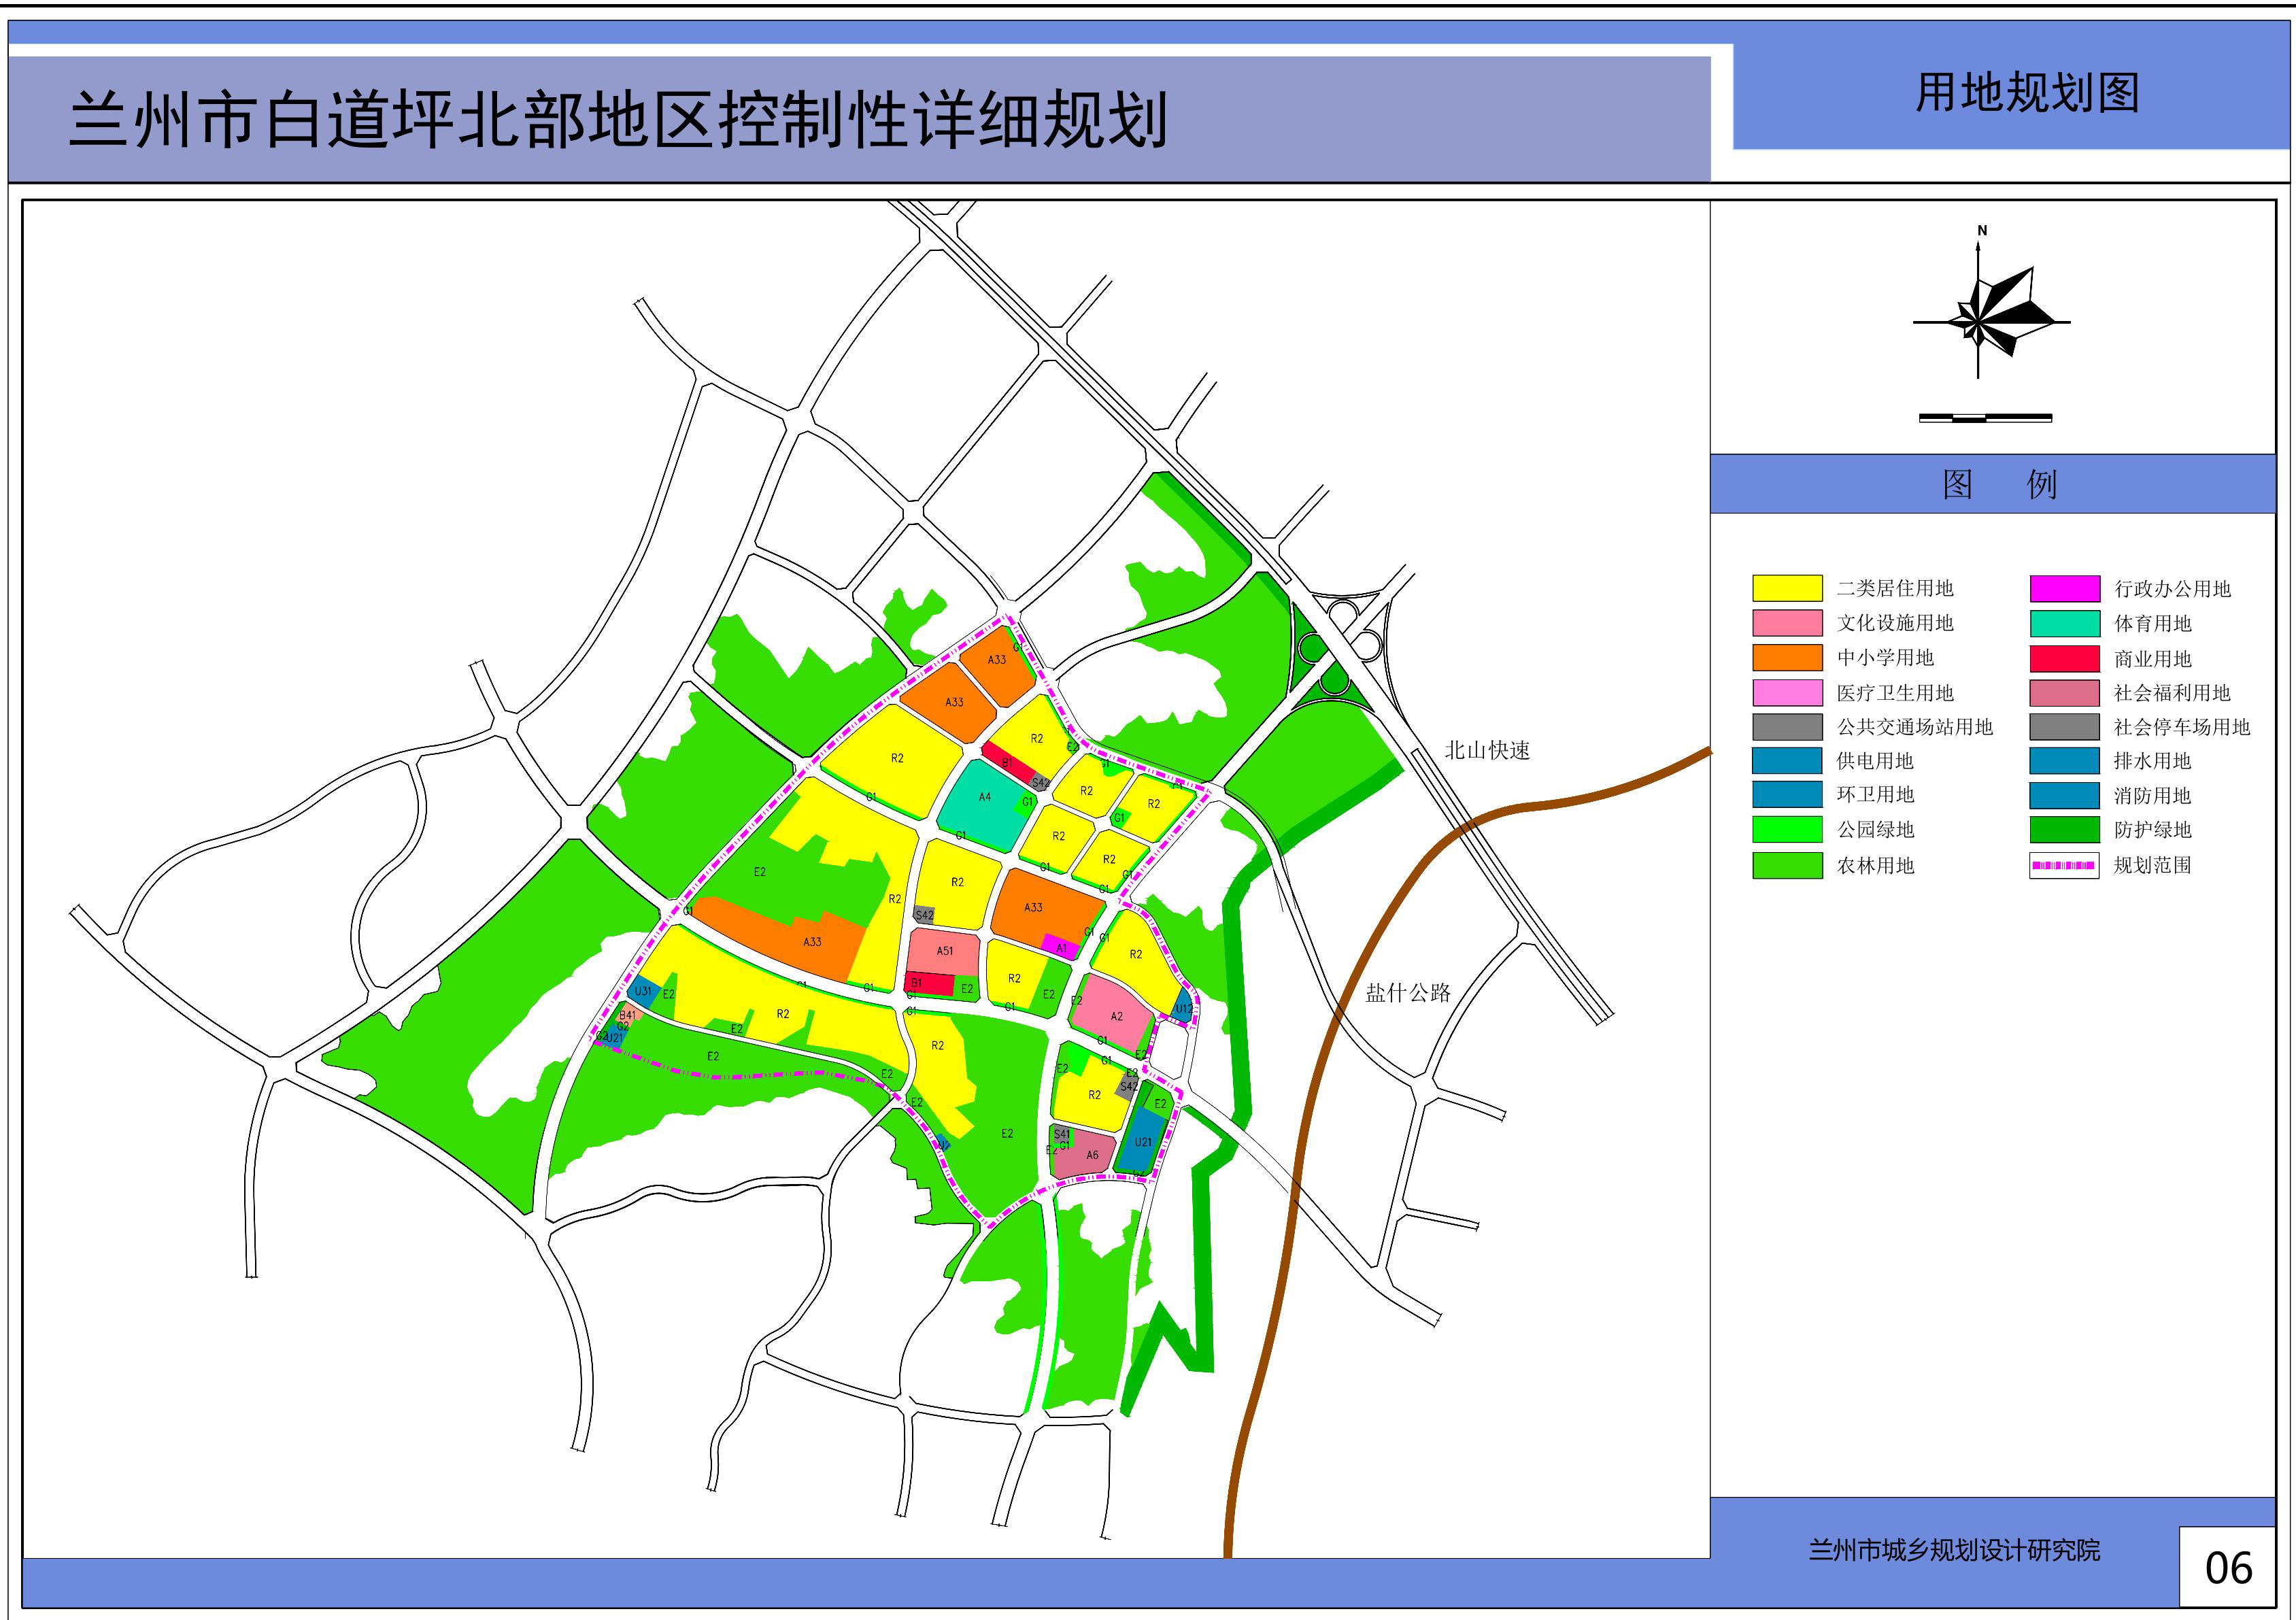Click the 盐什公路 road label
Viewport: 2296px width, 1620px height.
point(1408,992)
